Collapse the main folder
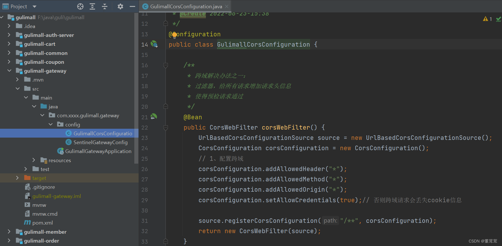Viewport: 502px width, 246px height. point(26,98)
